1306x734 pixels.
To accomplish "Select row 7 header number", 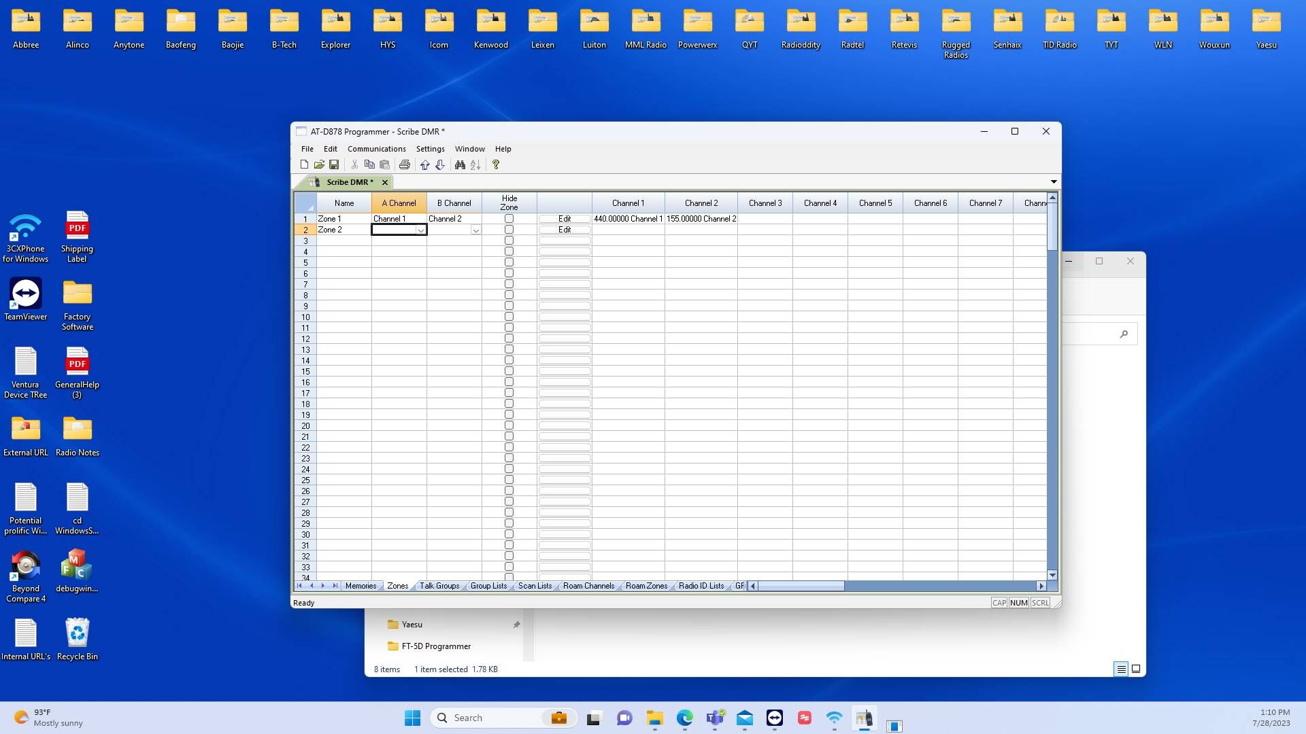I will pos(305,285).
